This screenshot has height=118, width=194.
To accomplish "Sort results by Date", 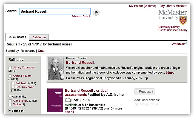I will click(41, 51).
